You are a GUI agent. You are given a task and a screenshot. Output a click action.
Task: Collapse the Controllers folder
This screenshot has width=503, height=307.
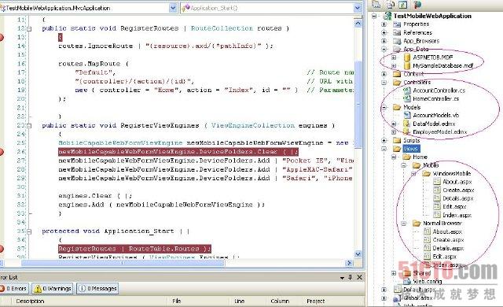[384, 82]
